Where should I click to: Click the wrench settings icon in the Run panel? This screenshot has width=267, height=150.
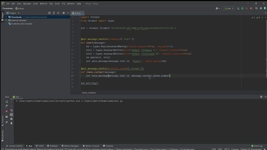tap(7, 106)
